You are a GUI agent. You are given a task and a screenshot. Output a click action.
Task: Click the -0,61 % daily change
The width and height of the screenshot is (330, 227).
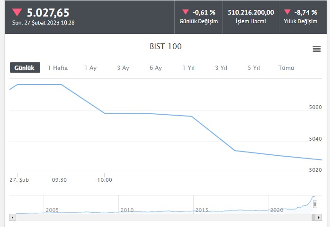204,12
